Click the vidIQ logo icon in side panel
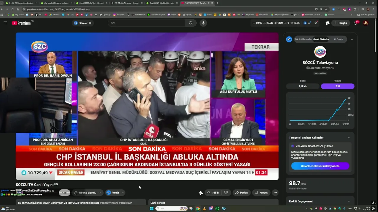Image resolution: width=378 pixels, height=212 pixels. pyautogui.click(x=289, y=39)
